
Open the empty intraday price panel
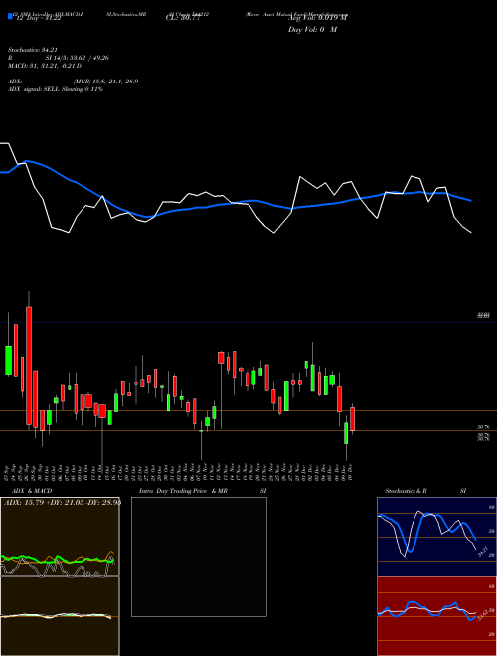199,557
